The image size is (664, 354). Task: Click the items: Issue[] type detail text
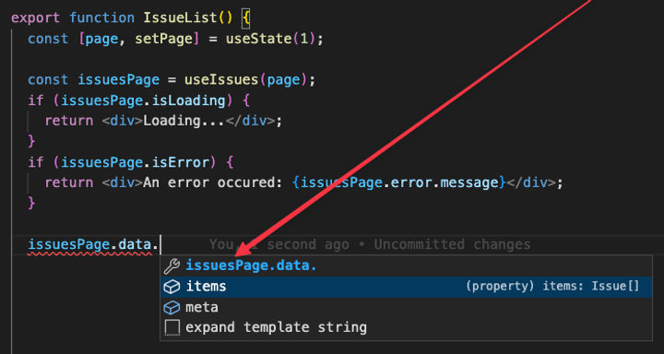click(x=591, y=287)
